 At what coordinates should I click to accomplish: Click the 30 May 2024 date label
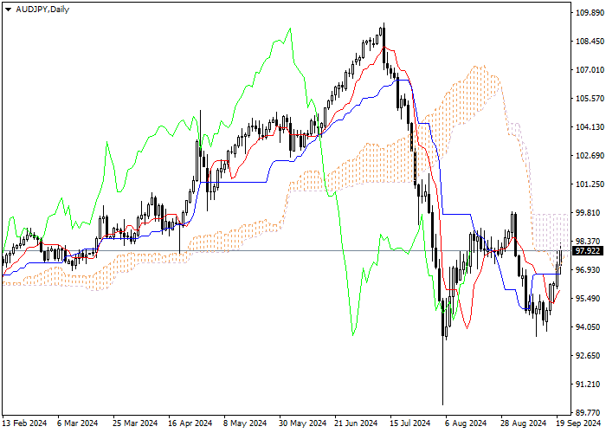pos(303,423)
